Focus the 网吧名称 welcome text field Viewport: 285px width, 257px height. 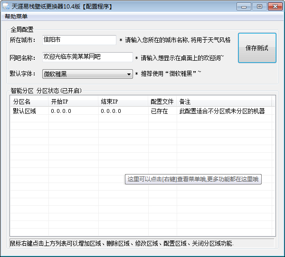click(x=87, y=57)
